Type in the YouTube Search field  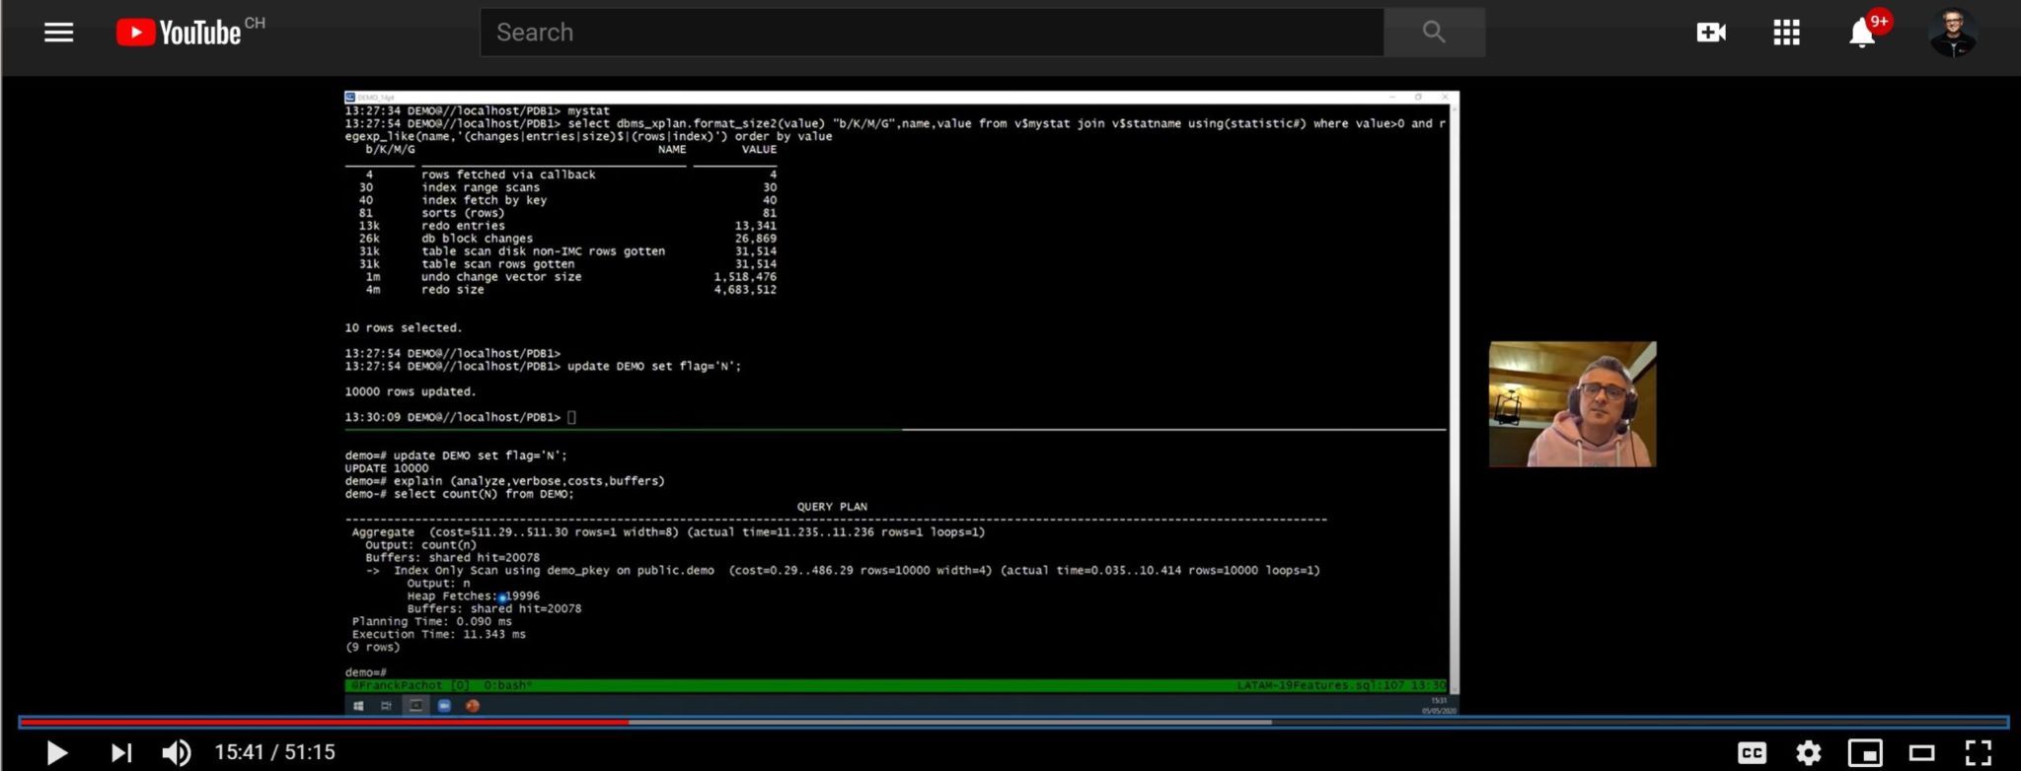point(931,33)
